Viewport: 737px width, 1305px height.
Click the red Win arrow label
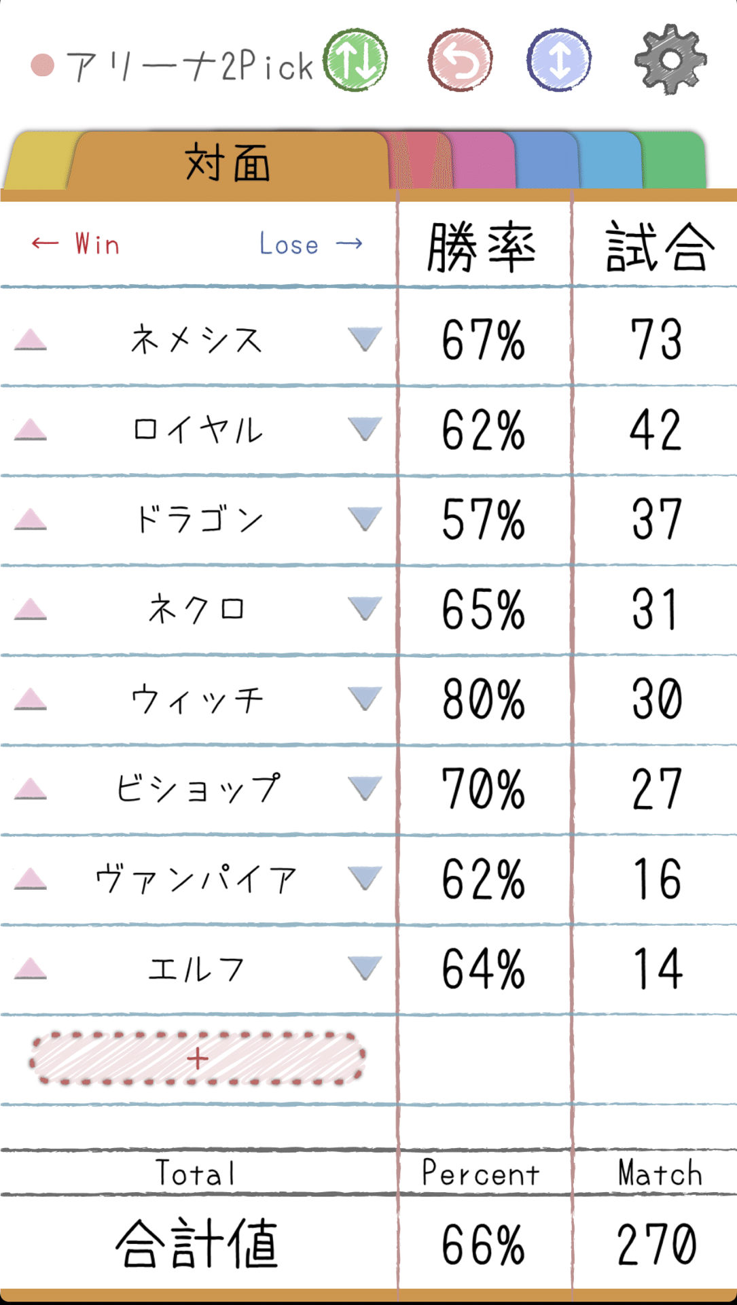pyautogui.click(x=75, y=245)
